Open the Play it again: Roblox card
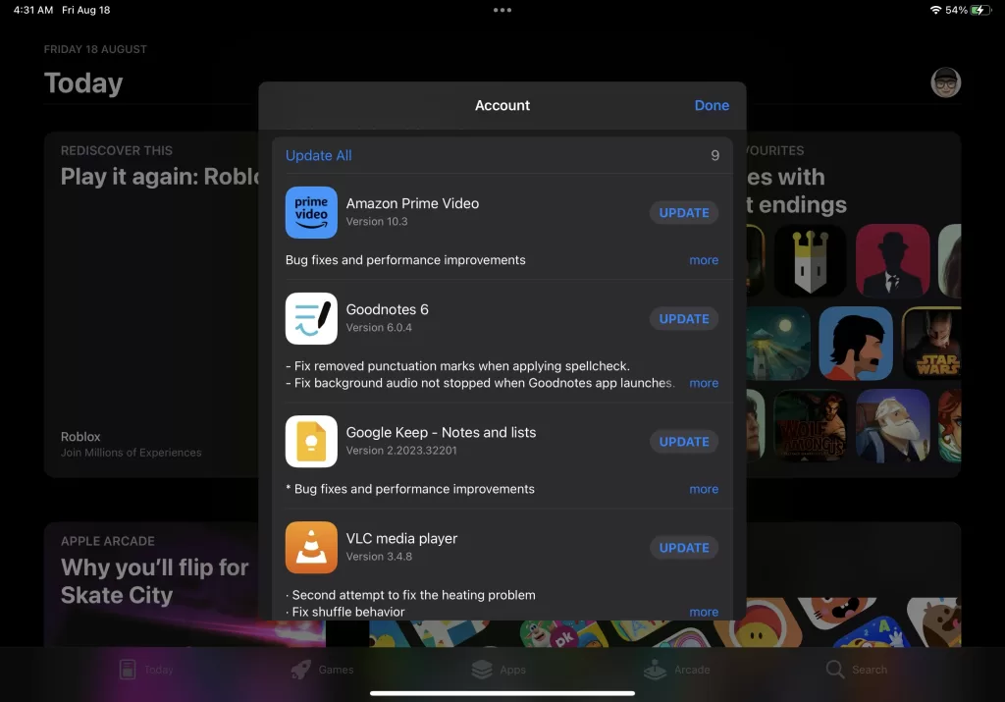1005x702 pixels. (151, 304)
